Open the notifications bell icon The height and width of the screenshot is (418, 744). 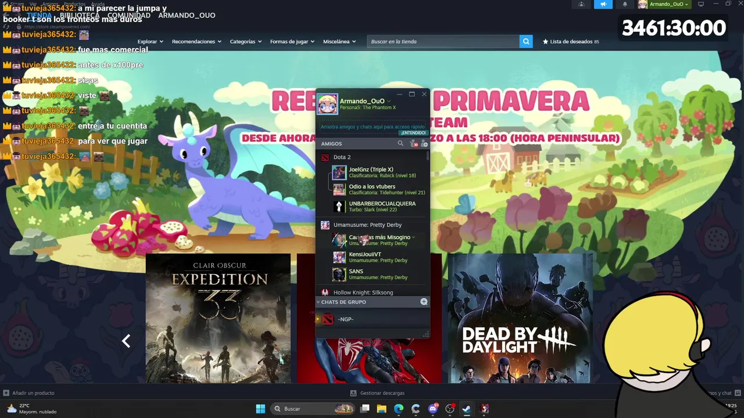pos(625,4)
